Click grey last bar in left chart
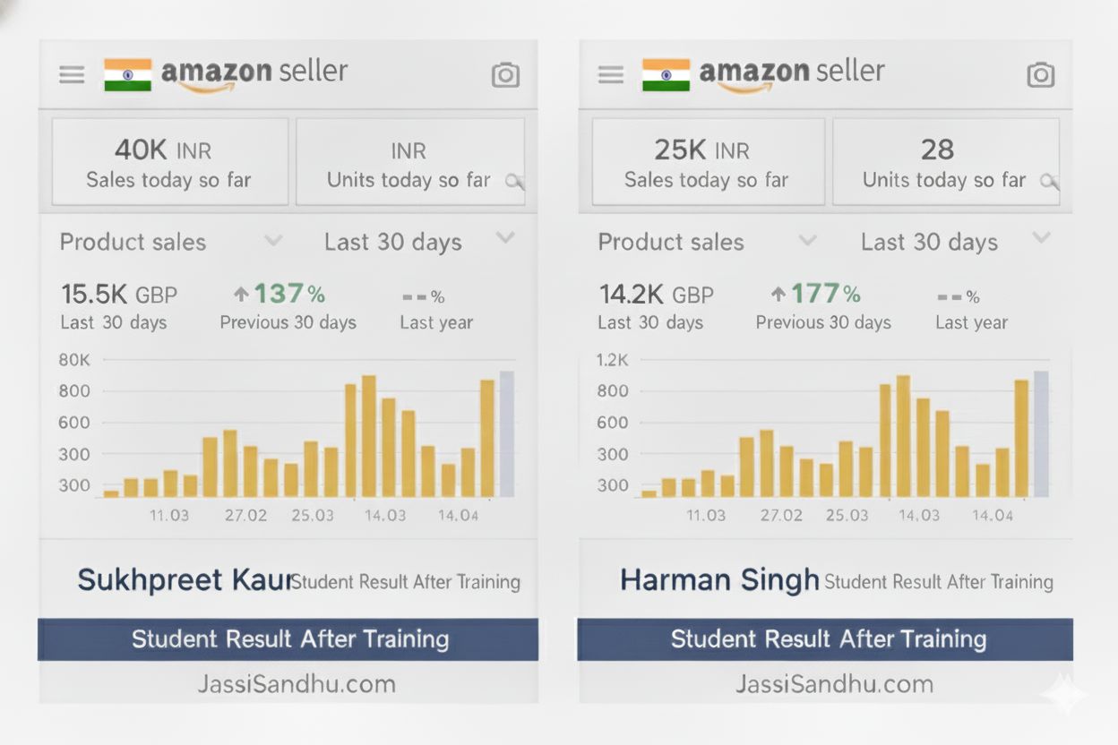 [506, 434]
